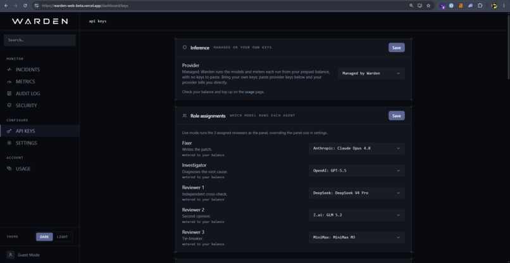Open the Investigator model dropdown
Image resolution: width=510 pixels, height=263 pixels.
click(357, 170)
